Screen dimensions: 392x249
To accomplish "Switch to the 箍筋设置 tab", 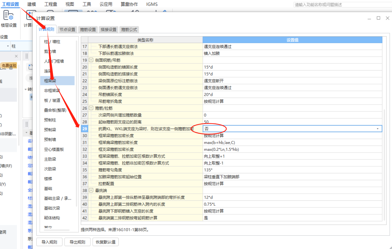I will click(88, 29).
